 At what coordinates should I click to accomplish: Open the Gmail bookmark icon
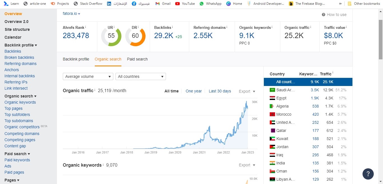[158, 4]
